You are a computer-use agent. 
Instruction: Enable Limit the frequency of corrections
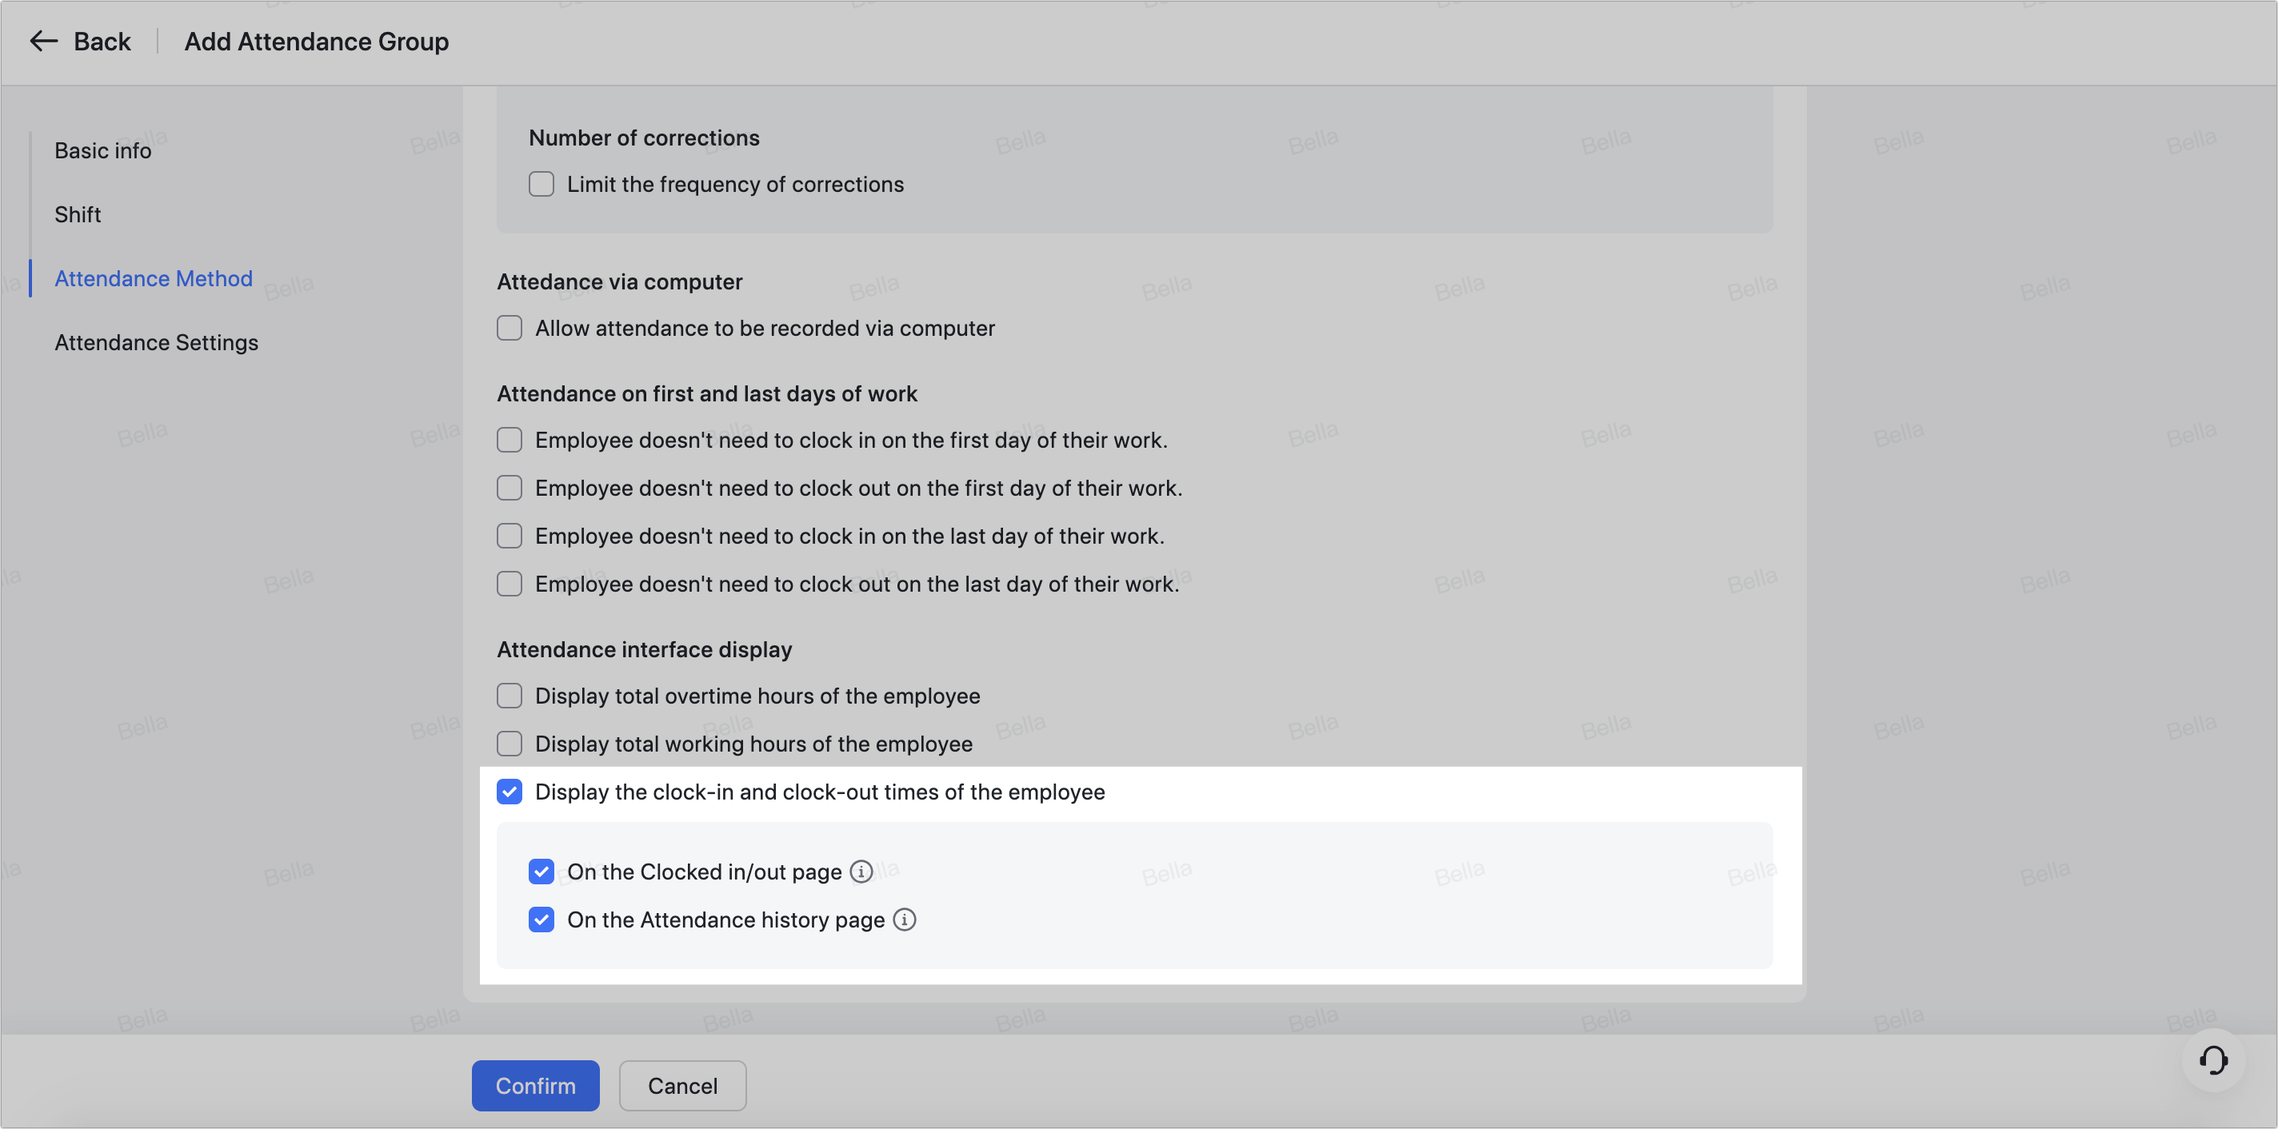click(542, 184)
